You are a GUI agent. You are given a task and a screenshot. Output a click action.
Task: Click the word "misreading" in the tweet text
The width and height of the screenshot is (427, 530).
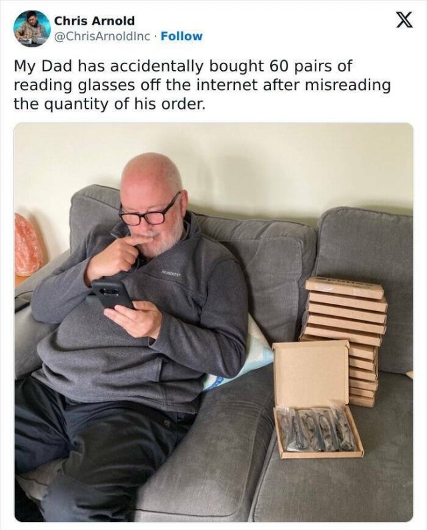tap(348, 85)
